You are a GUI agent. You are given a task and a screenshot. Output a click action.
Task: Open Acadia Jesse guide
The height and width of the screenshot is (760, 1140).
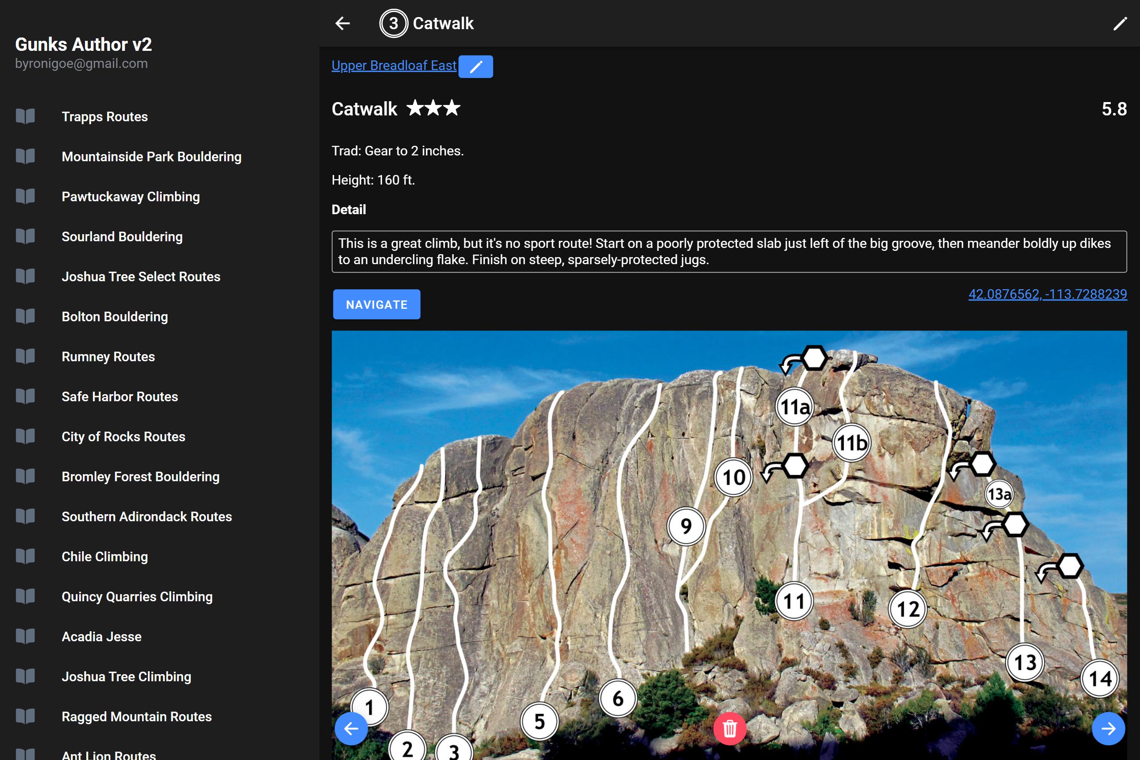coord(102,636)
